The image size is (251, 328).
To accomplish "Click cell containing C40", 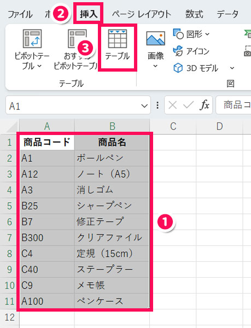I will coord(47,270).
